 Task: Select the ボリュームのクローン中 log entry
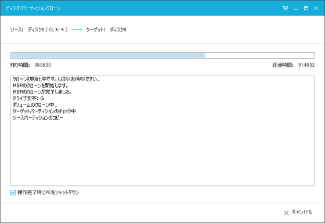35,105
